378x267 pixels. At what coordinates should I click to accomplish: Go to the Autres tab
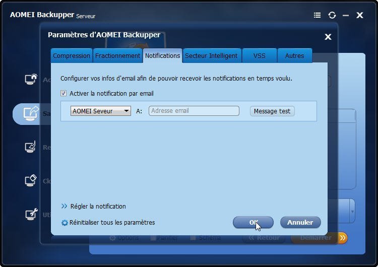tap(295, 55)
